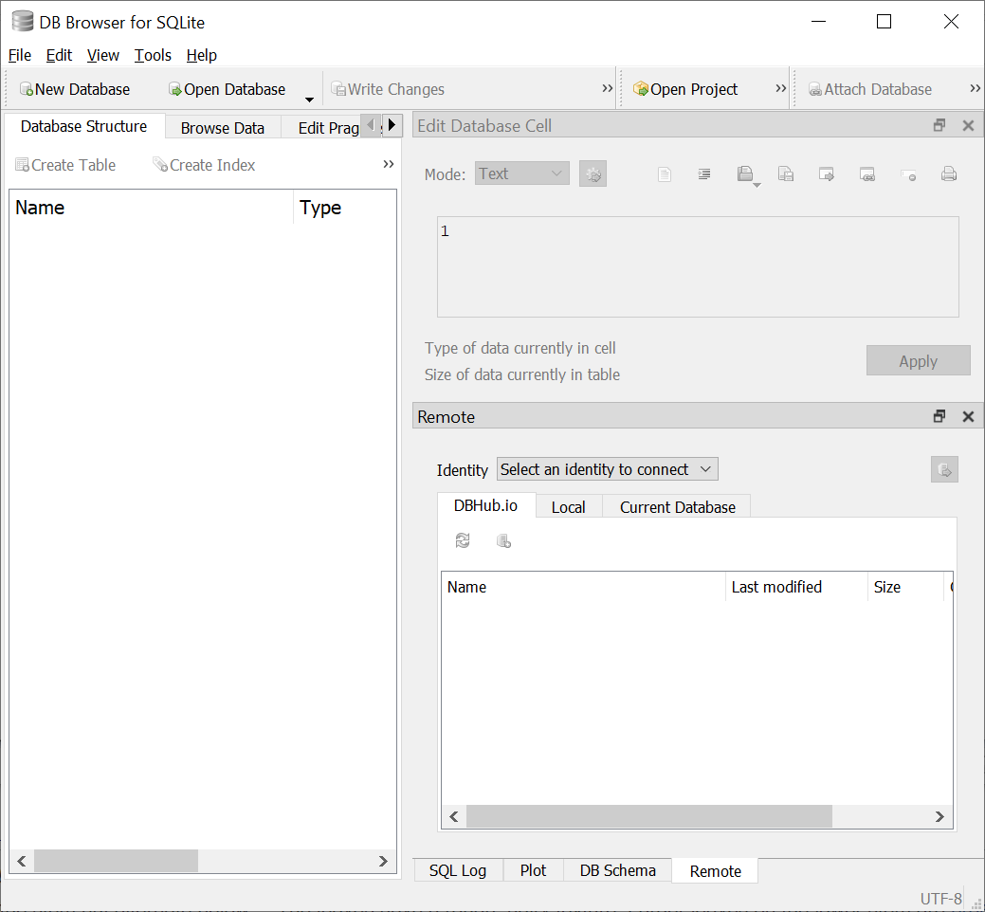Clone a database from DBHub.io

(503, 540)
